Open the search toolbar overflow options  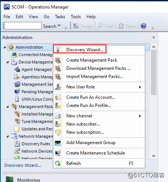[66, 28]
